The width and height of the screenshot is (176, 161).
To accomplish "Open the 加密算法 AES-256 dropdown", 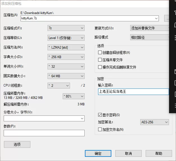I will coord(155,122).
